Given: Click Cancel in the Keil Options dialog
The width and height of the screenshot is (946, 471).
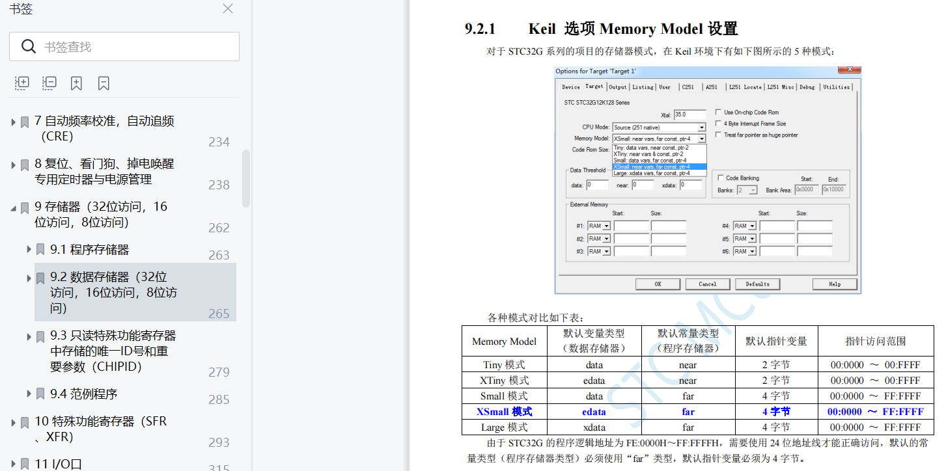Looking at the screenshot, I should pyautogui.click(x=708, y=284).
